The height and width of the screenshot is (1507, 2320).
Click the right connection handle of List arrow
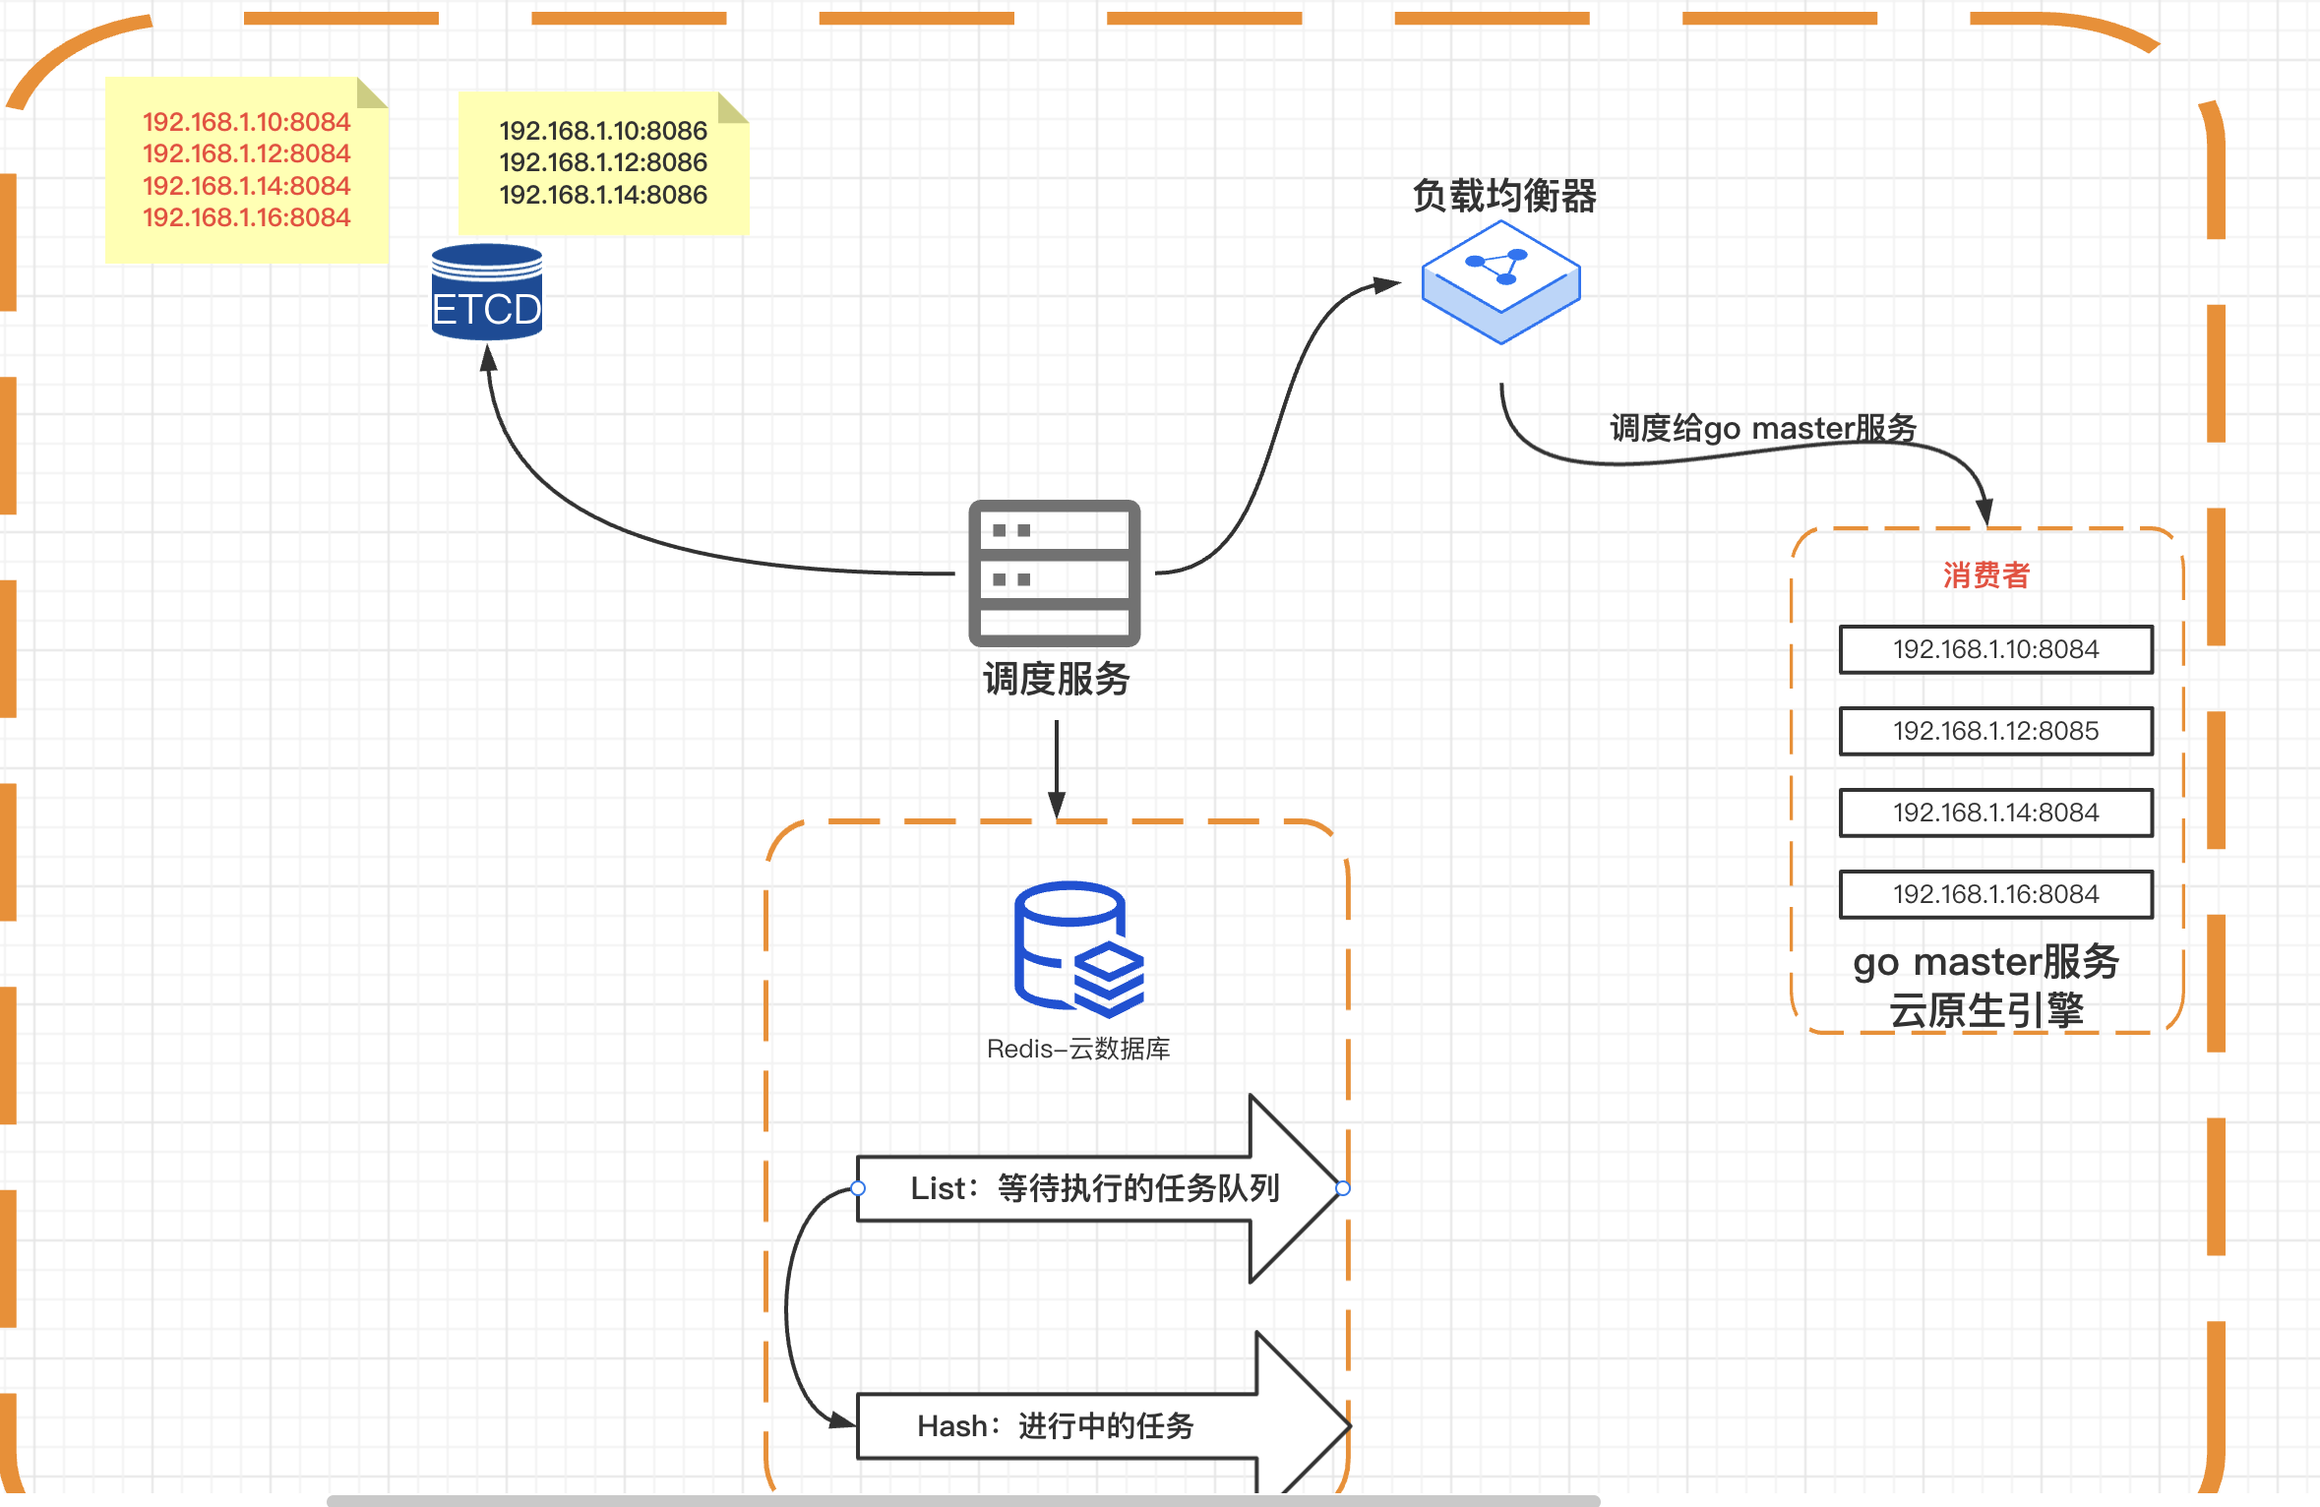pyautogui.click(x=1343, y=1188)
